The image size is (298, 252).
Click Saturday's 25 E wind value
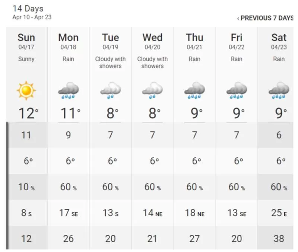pos(279,213)
